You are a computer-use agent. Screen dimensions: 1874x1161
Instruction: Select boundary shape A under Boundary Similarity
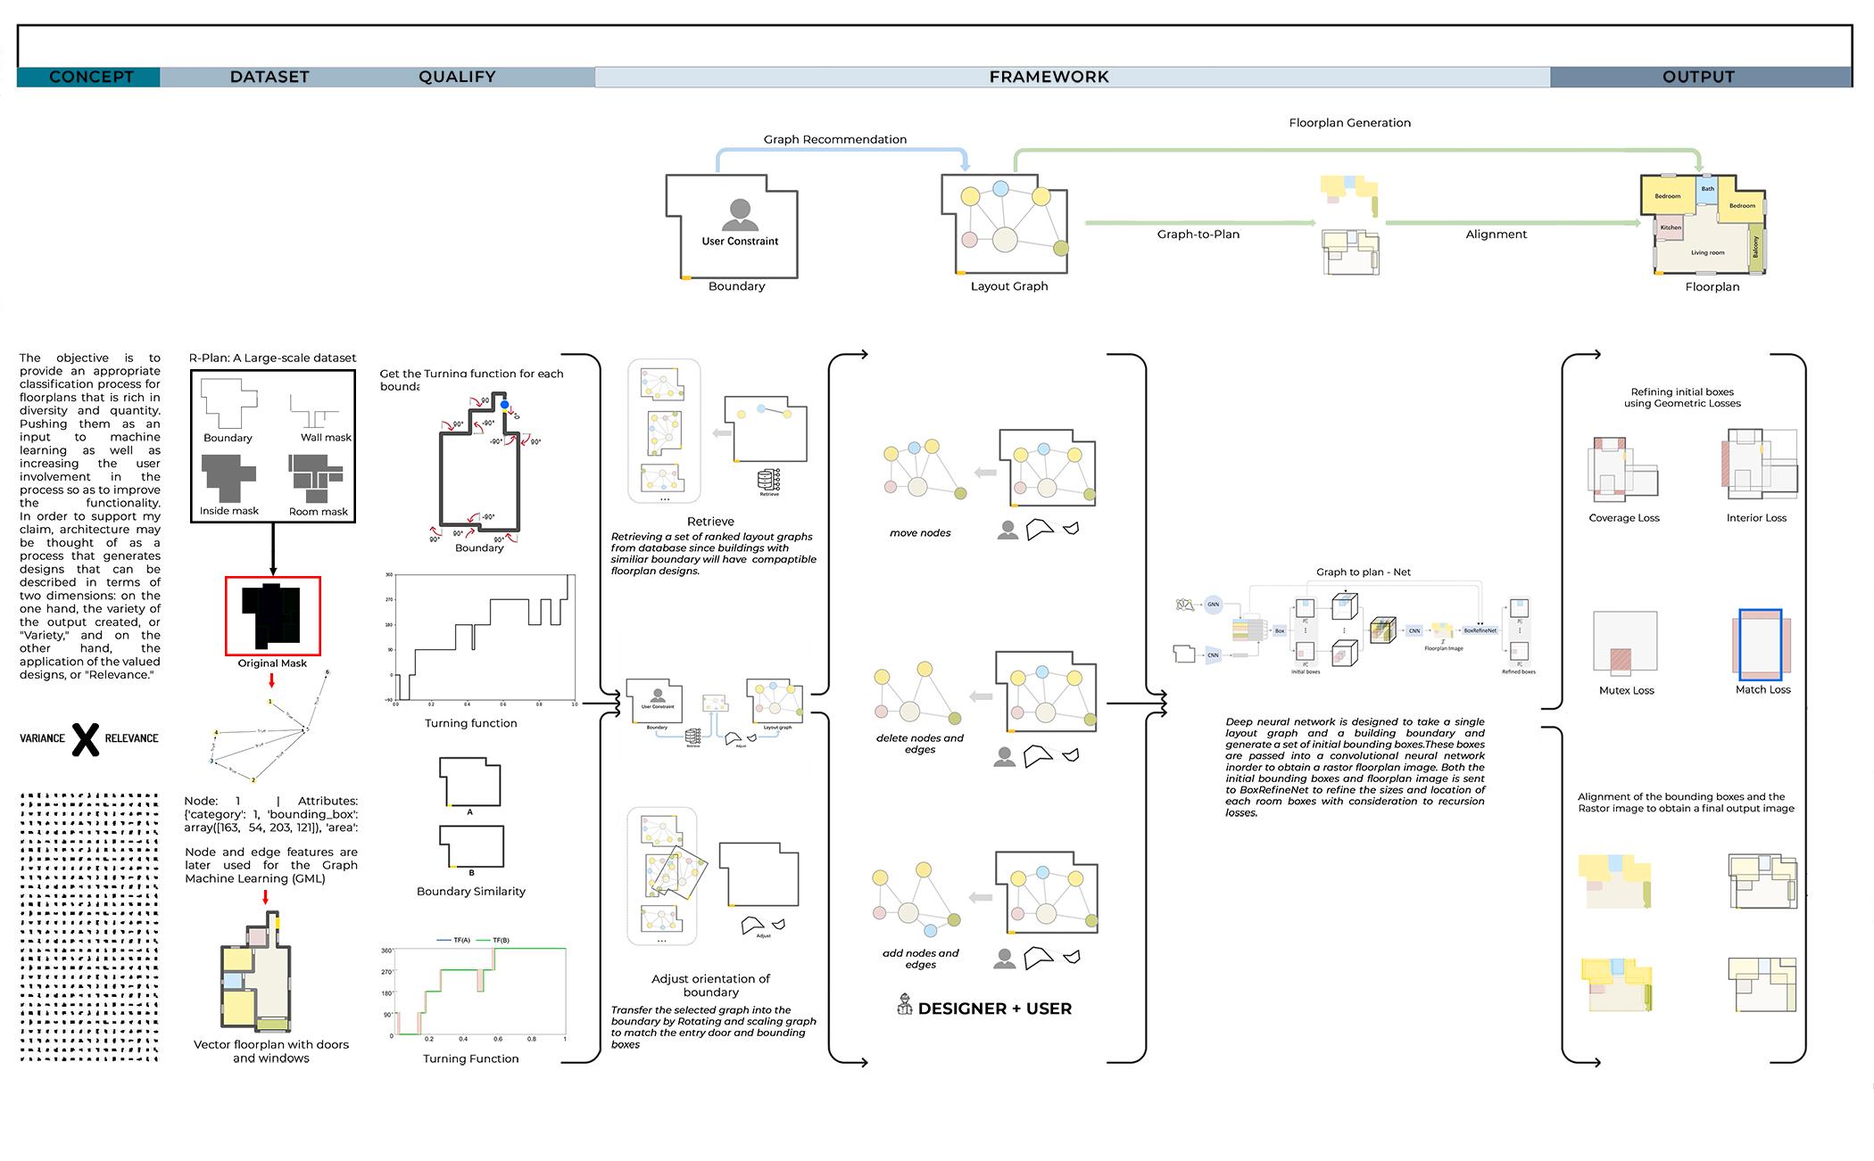[470, 782]
